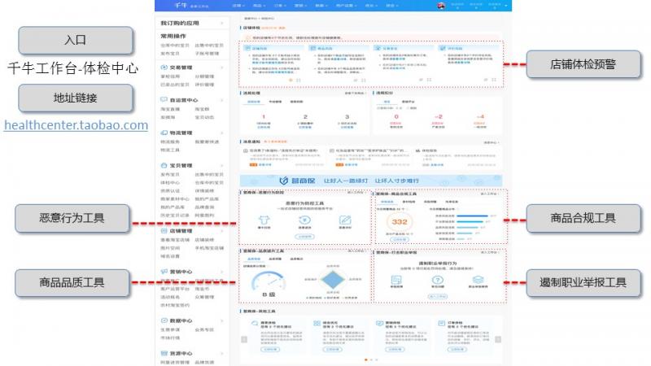Open 评价管理 under 交易管理
651x366 pixels.
click(x=204, y=85)
